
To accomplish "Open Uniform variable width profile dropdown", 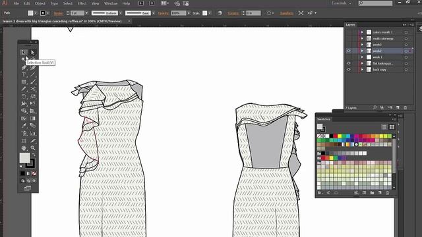I will [x=121, y=13].
